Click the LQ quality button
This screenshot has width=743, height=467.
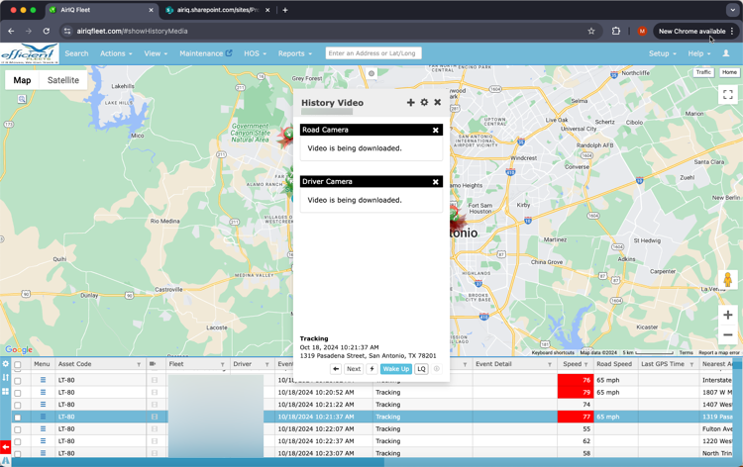click(421, 369)
